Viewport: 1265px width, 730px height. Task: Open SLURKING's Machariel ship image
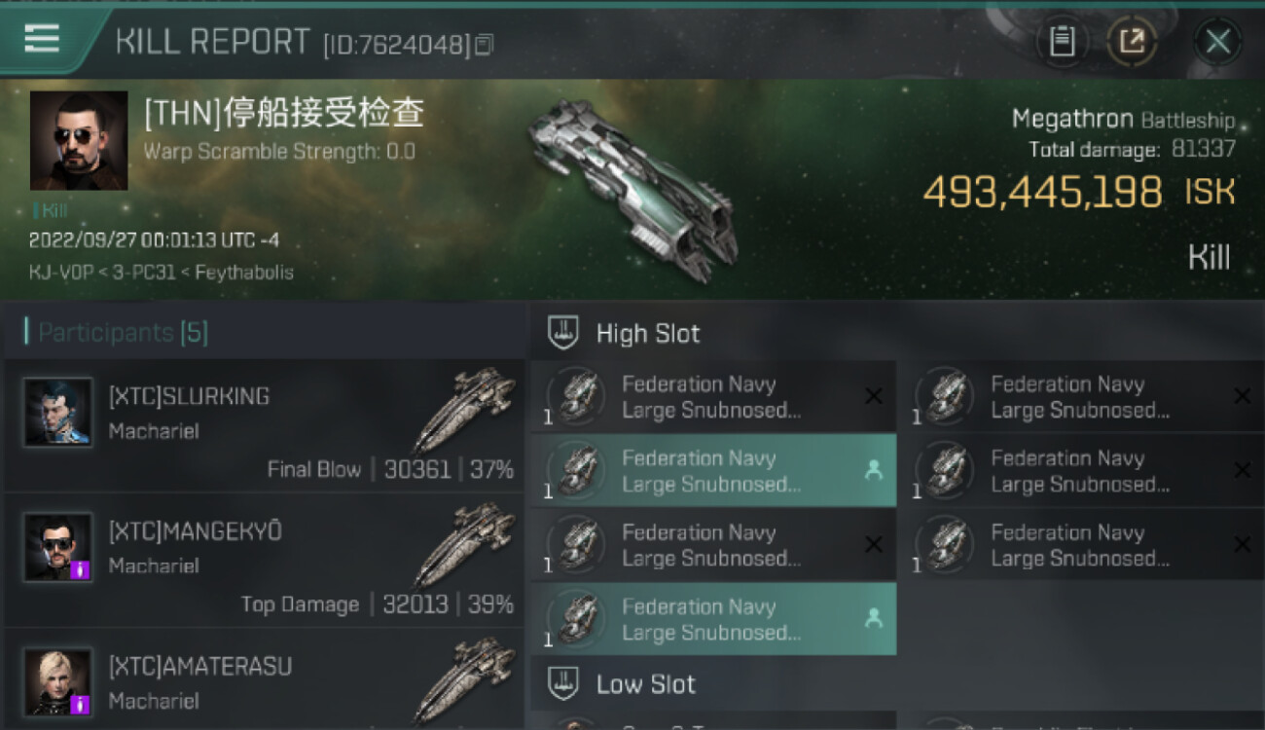464,409
